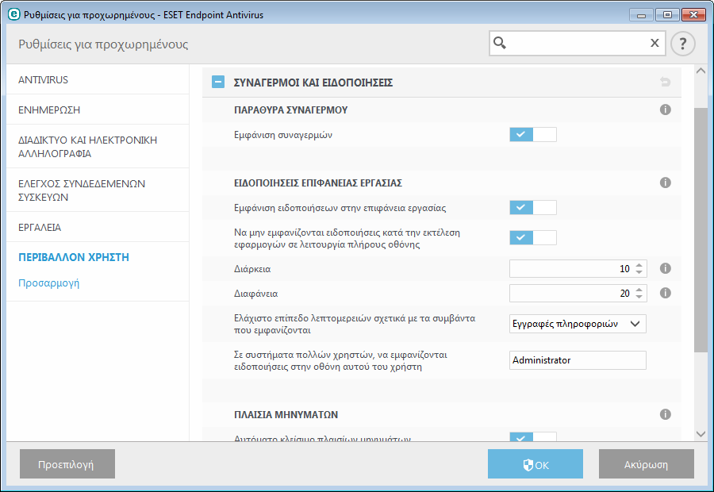Toggle Αυτόματο κλείσιμο πλαισίων μηνυμάτων switch

[x=533, y=437]
